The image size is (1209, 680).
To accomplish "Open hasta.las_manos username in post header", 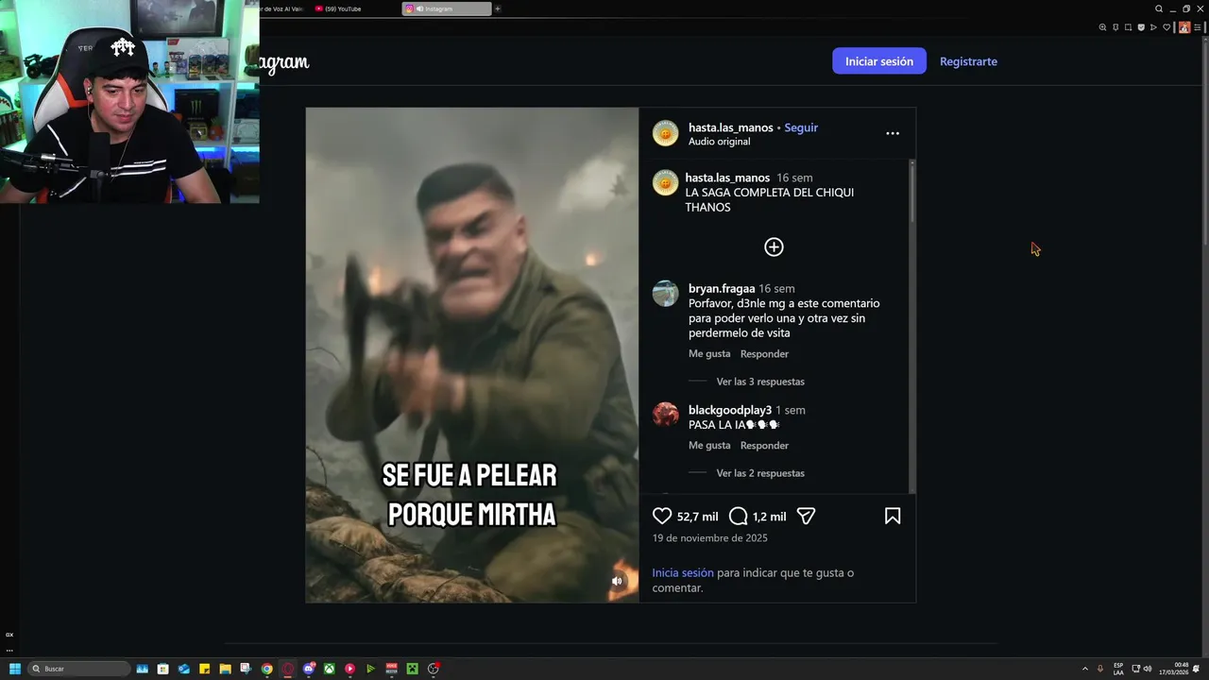I will pyautogui.click(x=731, y=127).
